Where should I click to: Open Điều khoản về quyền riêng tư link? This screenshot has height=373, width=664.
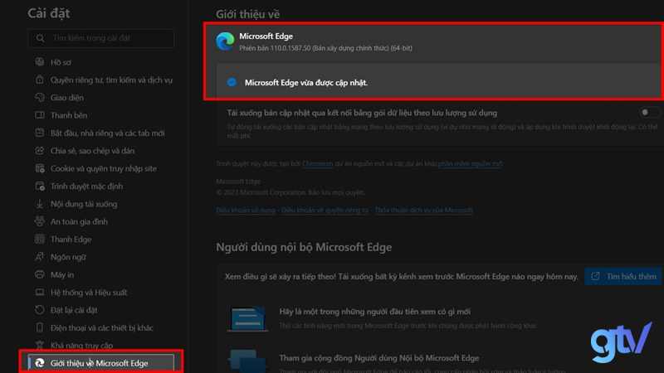point(325,211)
